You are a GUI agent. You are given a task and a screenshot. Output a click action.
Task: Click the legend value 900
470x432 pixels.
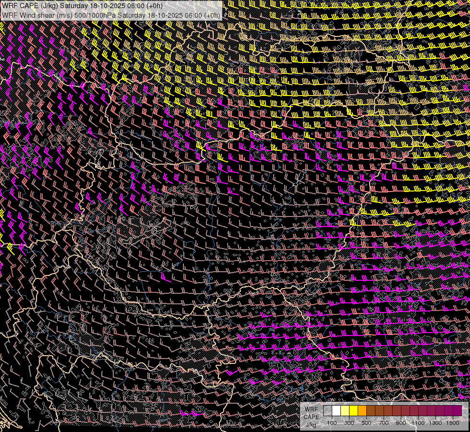pos(401,423)
